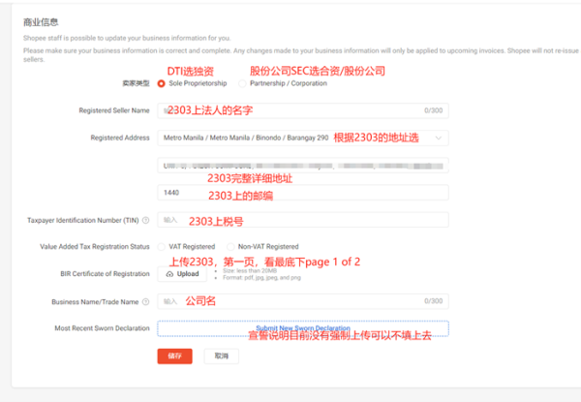Image resolution: width=581 pixels, height=402 pixels.
Task: Click the 卖家类型 label
Action: click(x=134, y=83)
